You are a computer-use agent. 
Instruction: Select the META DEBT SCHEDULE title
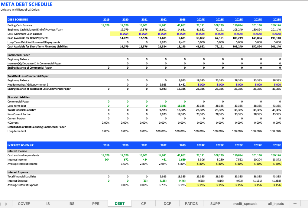pyautogui.click(x=27, y=4)
